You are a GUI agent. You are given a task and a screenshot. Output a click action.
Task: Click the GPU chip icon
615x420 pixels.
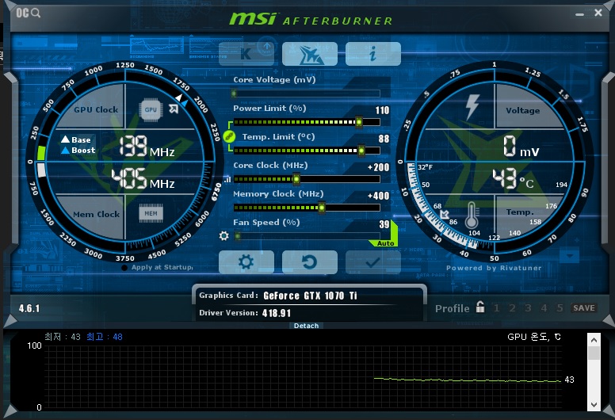pos(151,109)
